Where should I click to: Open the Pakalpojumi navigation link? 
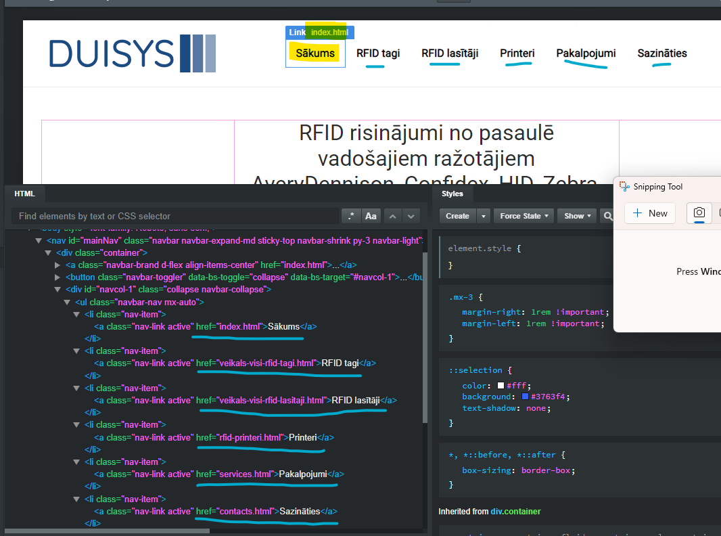pyautogui.click(x=586, y=53)
